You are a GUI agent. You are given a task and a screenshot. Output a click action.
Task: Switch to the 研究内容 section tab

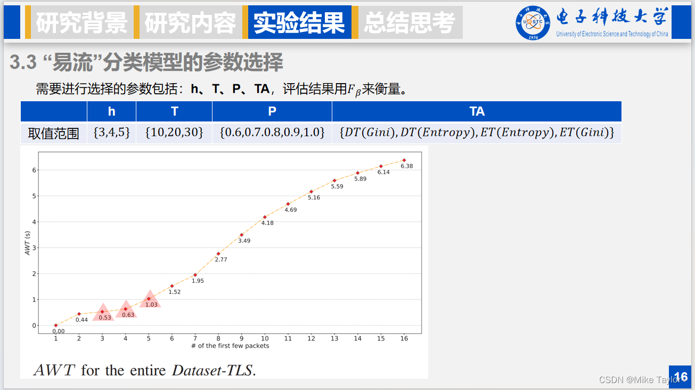[x=191, y=22]
